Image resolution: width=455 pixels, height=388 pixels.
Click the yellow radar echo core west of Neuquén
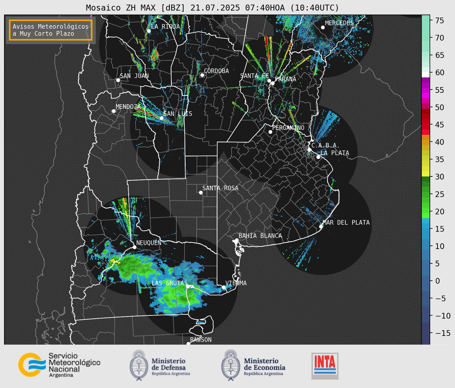pos(114,261)
